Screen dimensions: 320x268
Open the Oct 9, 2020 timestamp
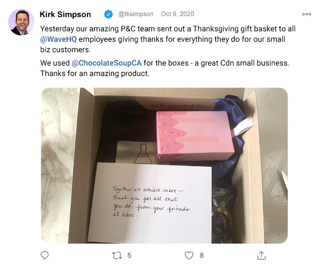click(177, 14)
